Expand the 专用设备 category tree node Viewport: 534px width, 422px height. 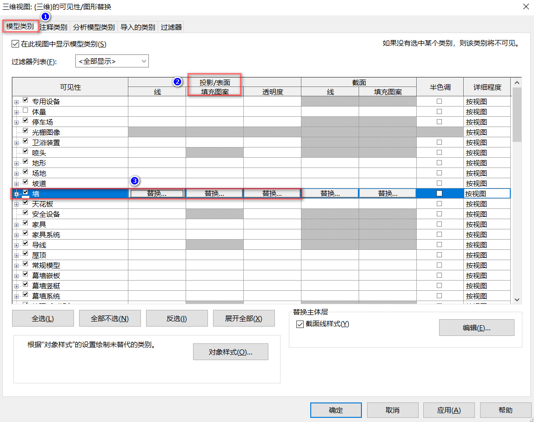click(16, 102)
